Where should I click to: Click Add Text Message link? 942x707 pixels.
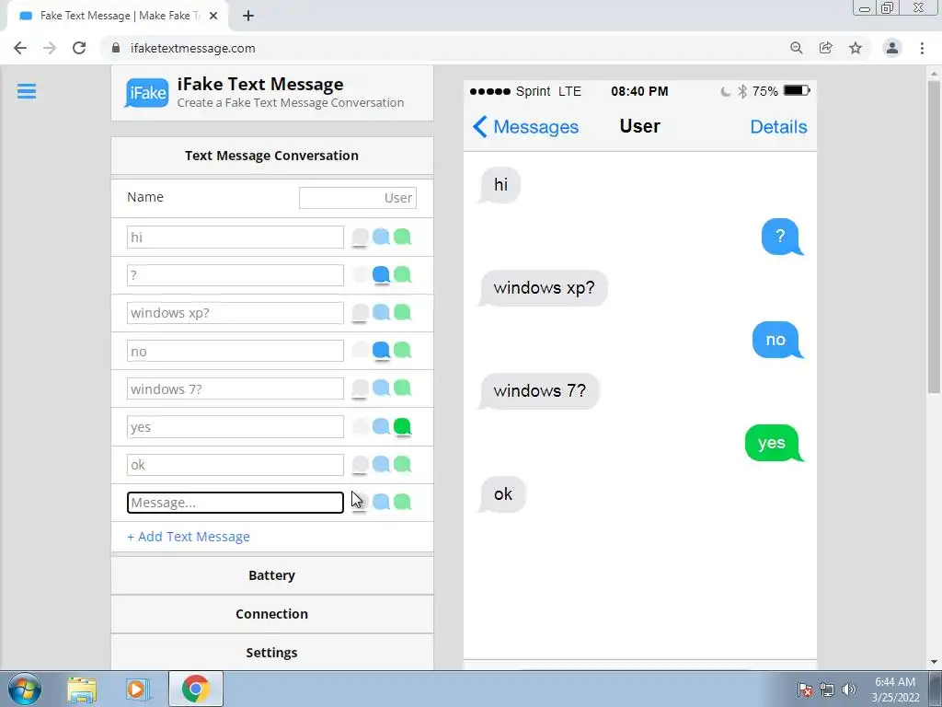[x=188, y=537]
